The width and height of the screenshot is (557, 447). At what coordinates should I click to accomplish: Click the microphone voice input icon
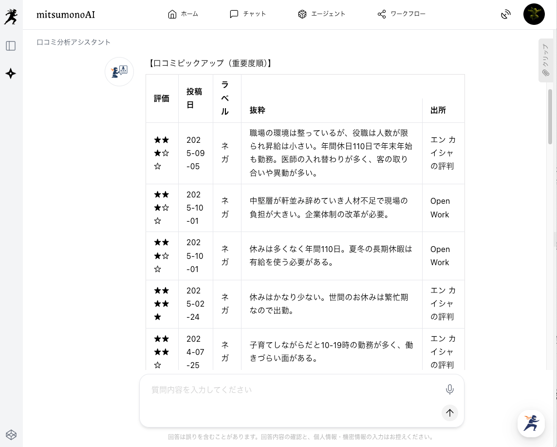pyautogui.click(x=450, y=389)
